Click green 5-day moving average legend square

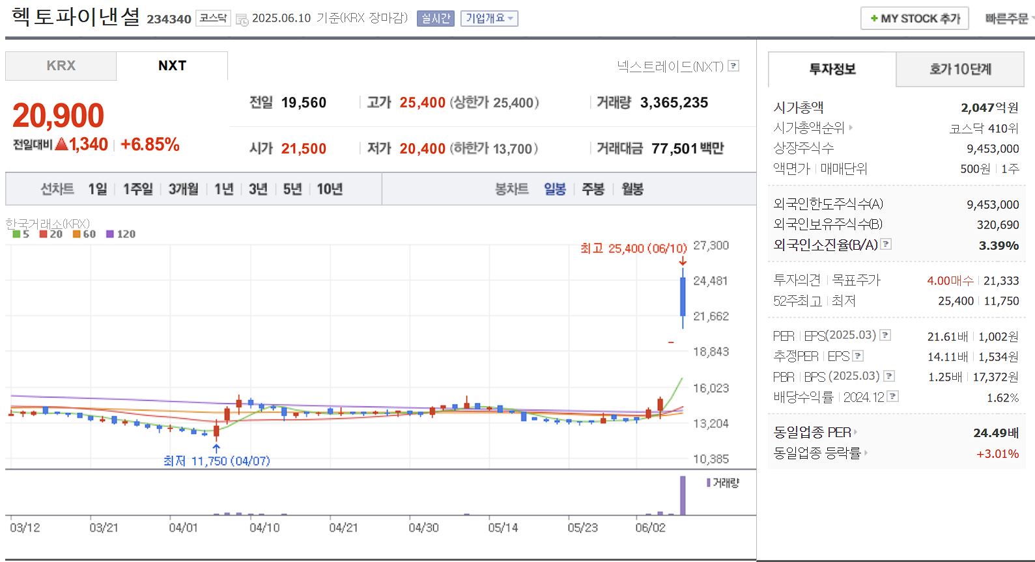(x=16, y=234)
